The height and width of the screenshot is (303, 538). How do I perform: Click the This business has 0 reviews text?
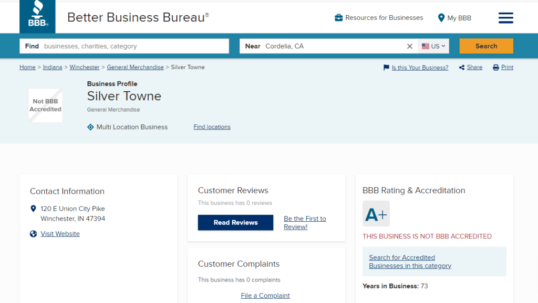(x=235, y=203)
